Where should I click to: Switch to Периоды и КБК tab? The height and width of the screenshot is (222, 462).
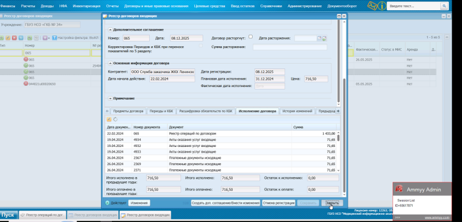[x=161, y=111]
